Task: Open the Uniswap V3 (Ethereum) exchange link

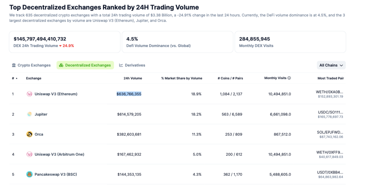Action: click(56, 94)
